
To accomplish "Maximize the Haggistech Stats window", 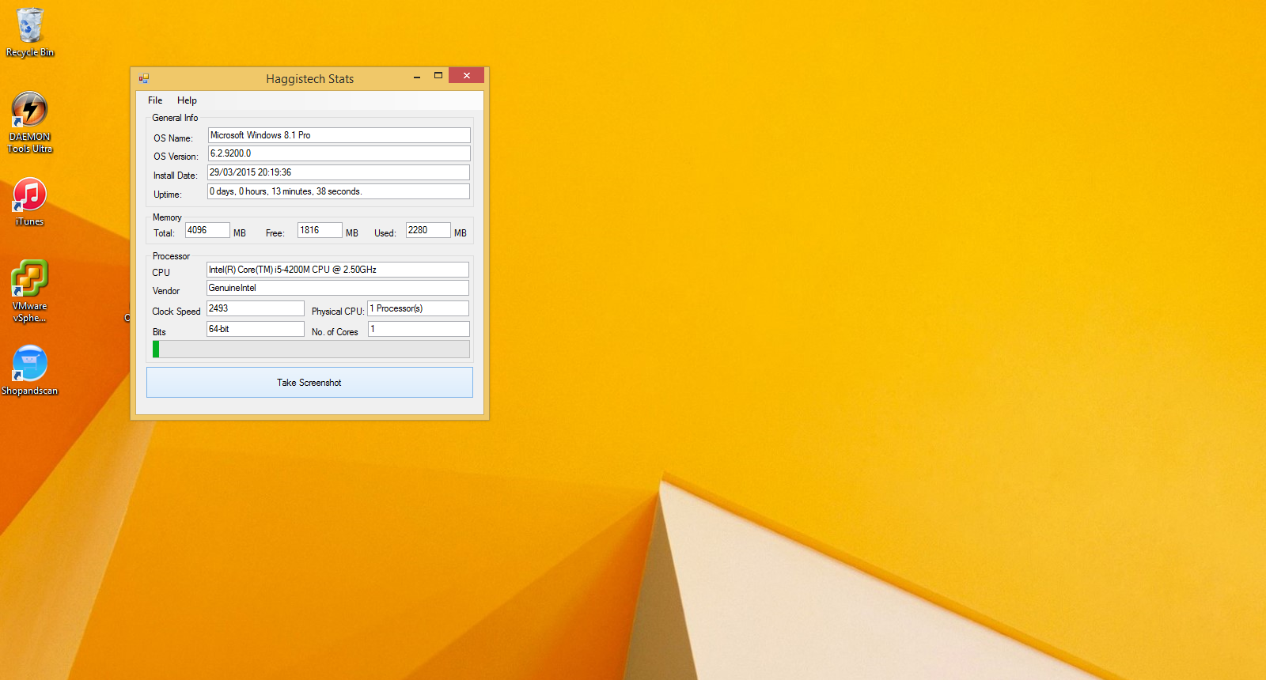I will coord(438,76).
